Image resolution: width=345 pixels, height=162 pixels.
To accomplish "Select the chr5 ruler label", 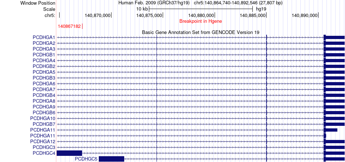I will pyautogui.click(x=50, y=16).
